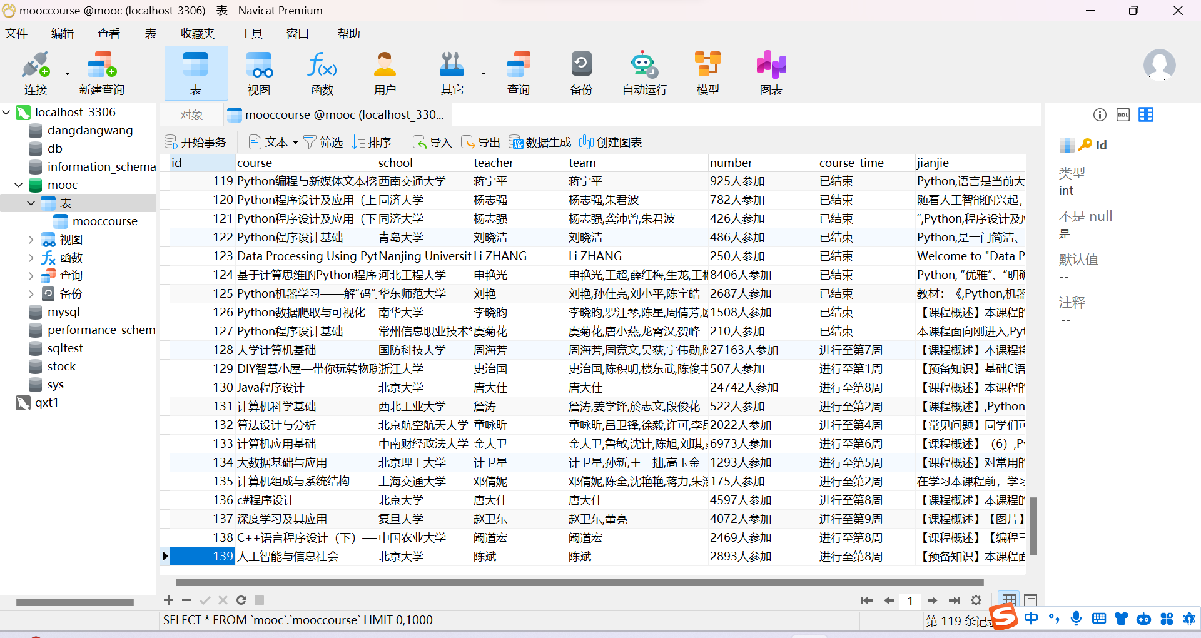The height and width of the screenshot is (638, 1201).
Task: Show the info panel icon
Action: coord(1100,114)
